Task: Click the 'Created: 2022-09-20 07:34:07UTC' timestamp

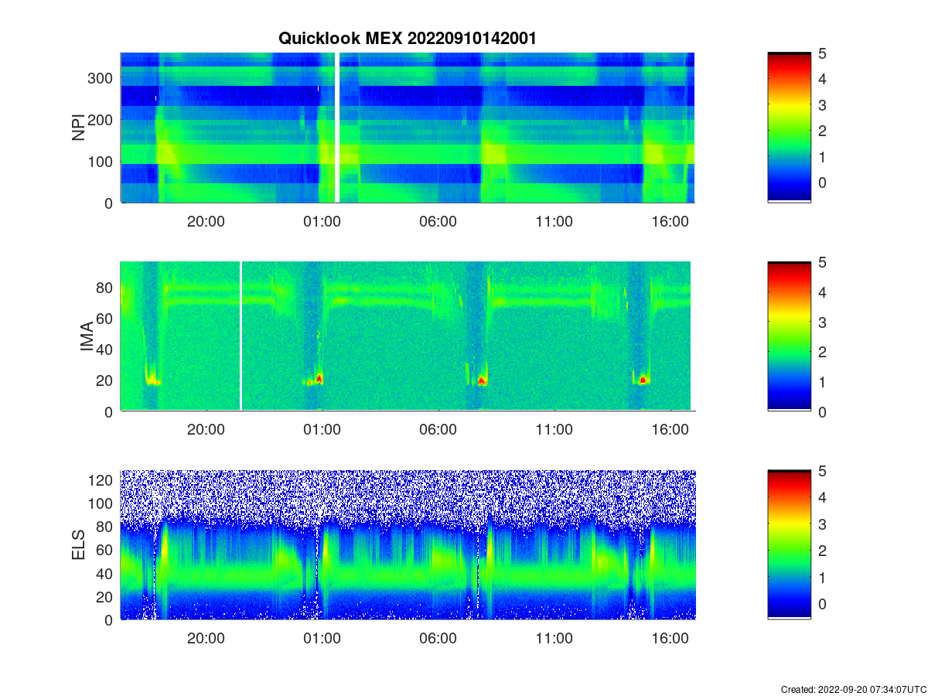Action: [852, 689]
